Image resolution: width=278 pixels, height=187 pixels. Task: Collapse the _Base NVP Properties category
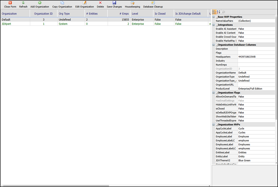coord(213,17)
